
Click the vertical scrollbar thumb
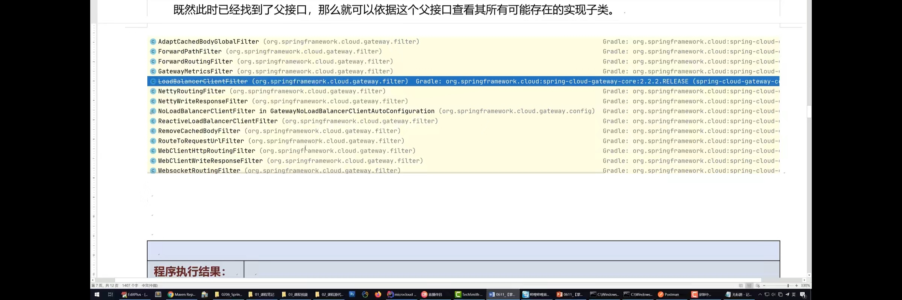(809, 112)
